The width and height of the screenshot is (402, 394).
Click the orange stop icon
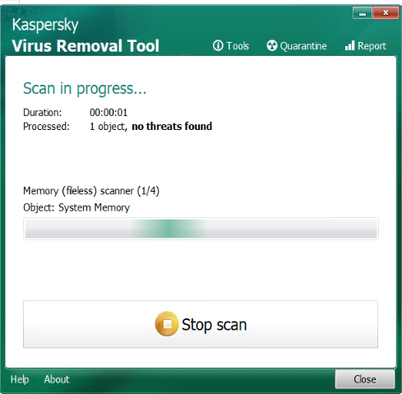tap(167, 324)
